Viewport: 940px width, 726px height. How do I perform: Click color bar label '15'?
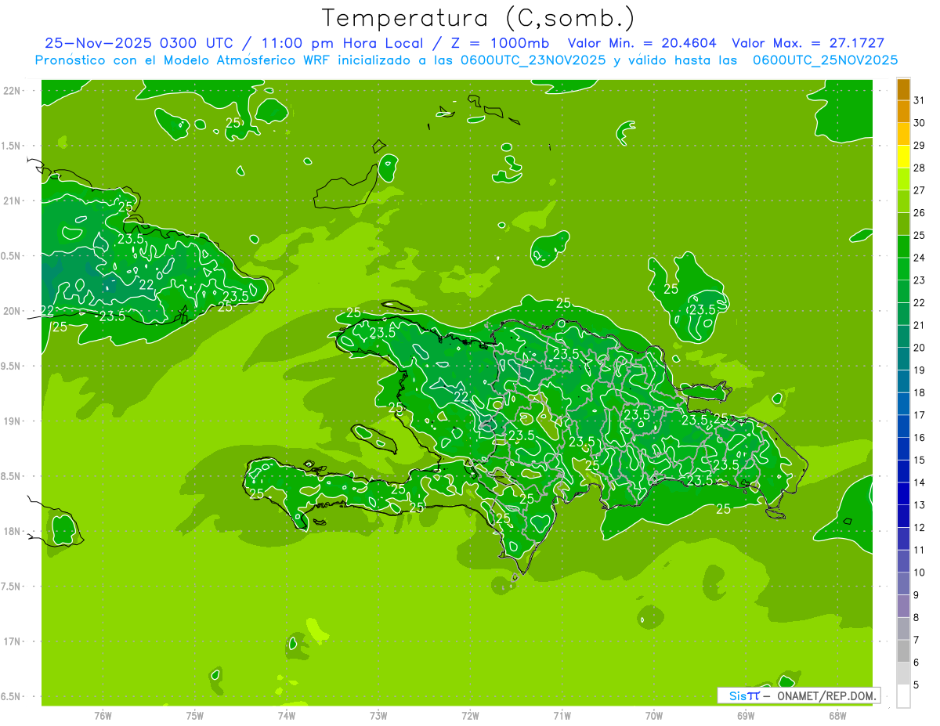coord(919,461)
